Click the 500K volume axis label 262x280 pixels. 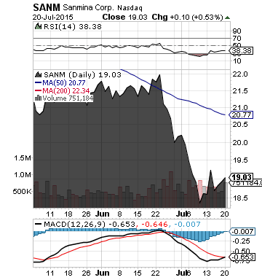[x=22, y=192]
